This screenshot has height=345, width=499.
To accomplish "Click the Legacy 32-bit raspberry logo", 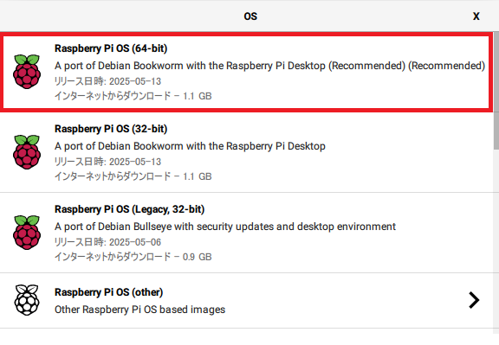I will point(27,233).
